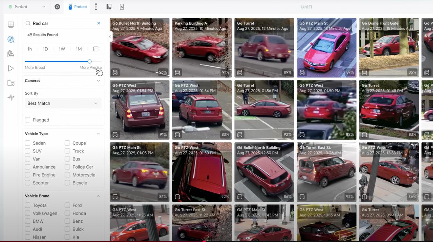
Task: Click the precision slider handle
Action: tap(89, 62)
